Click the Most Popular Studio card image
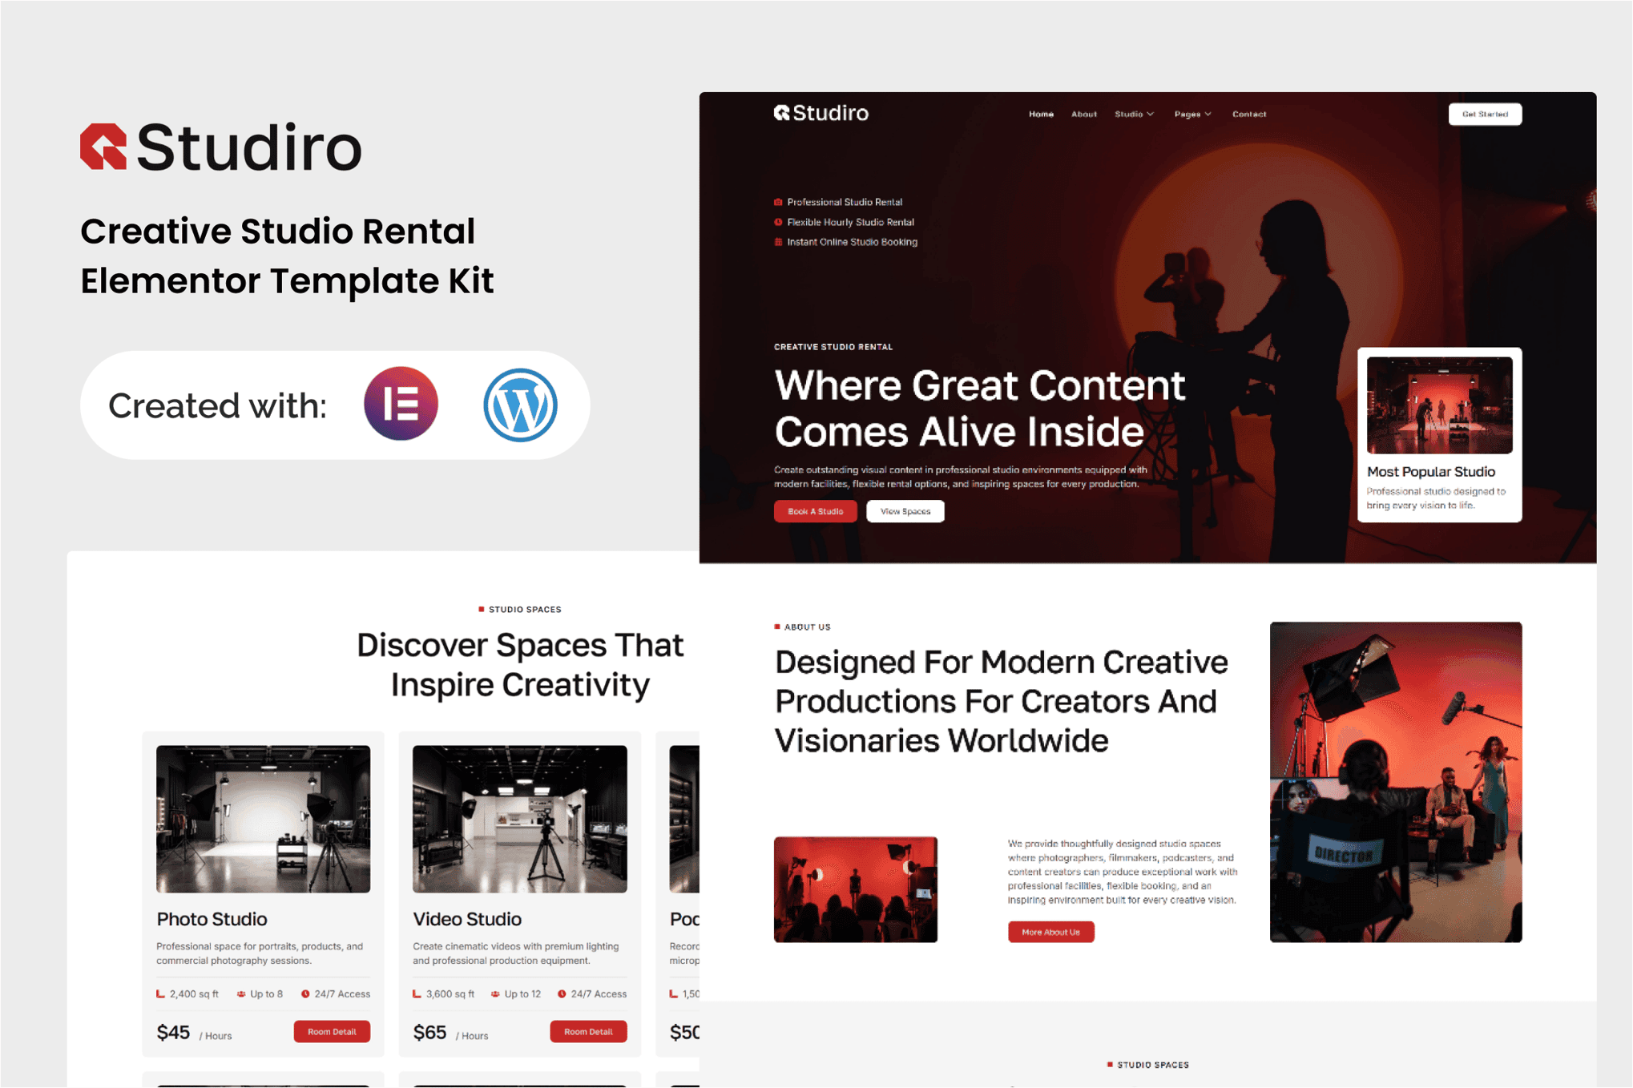The width and height of the screenshot is (1633, 1088). click(x=1439, y=405)
